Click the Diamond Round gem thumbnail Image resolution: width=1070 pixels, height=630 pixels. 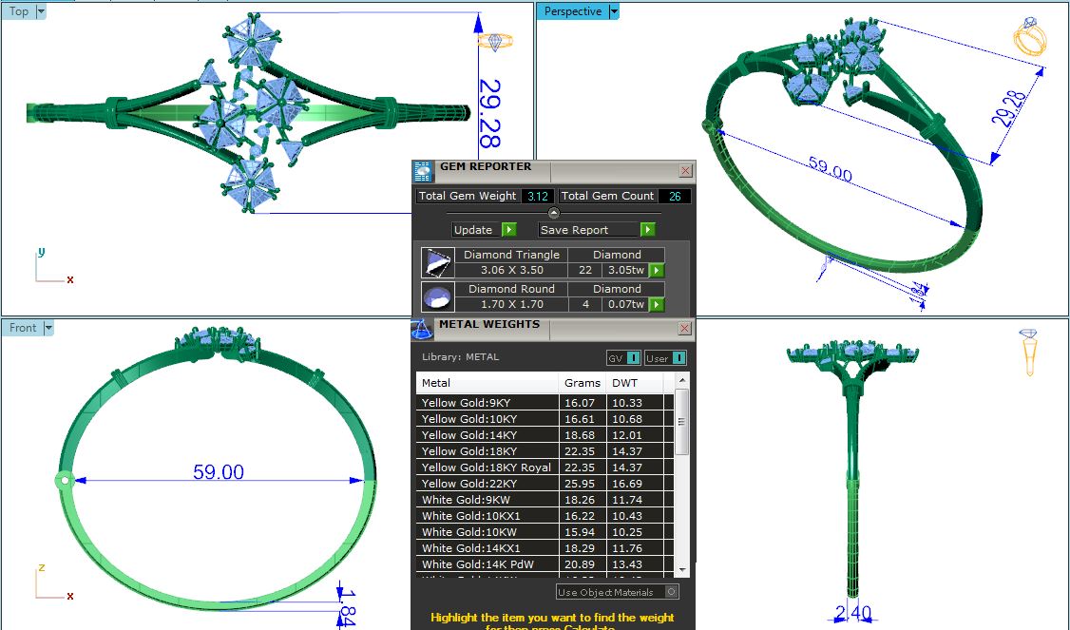tap(437, 296)
